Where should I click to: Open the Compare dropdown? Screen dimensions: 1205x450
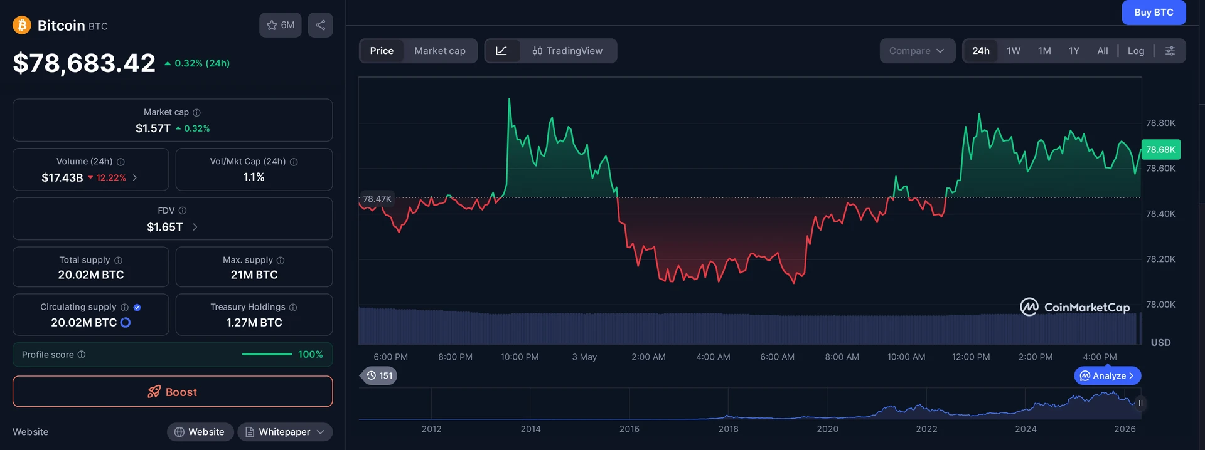pos(917,51)
